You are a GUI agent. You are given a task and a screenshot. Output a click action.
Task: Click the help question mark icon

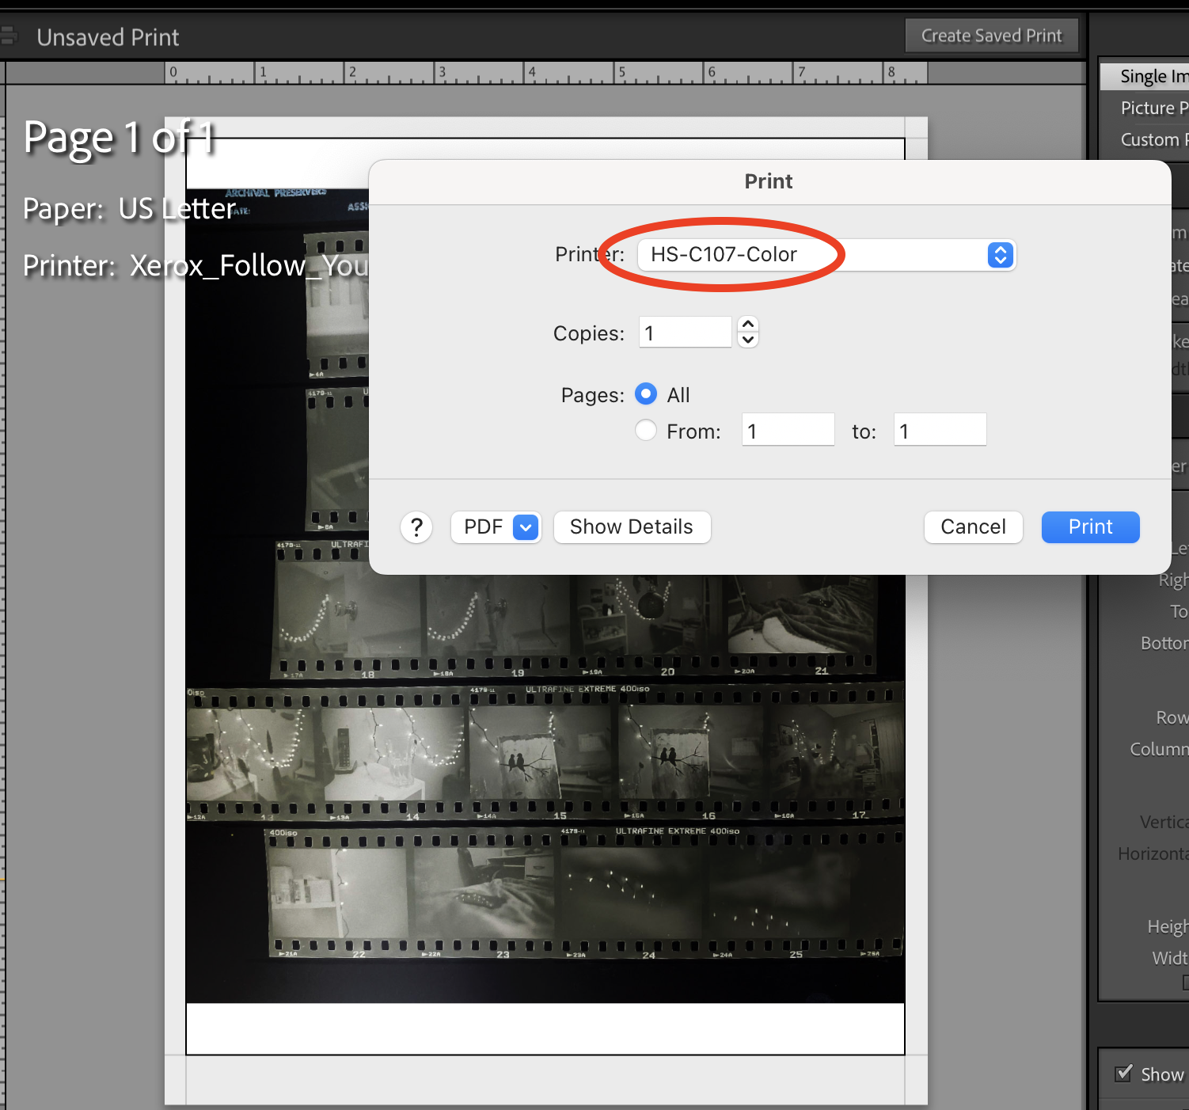pos(416,526)
